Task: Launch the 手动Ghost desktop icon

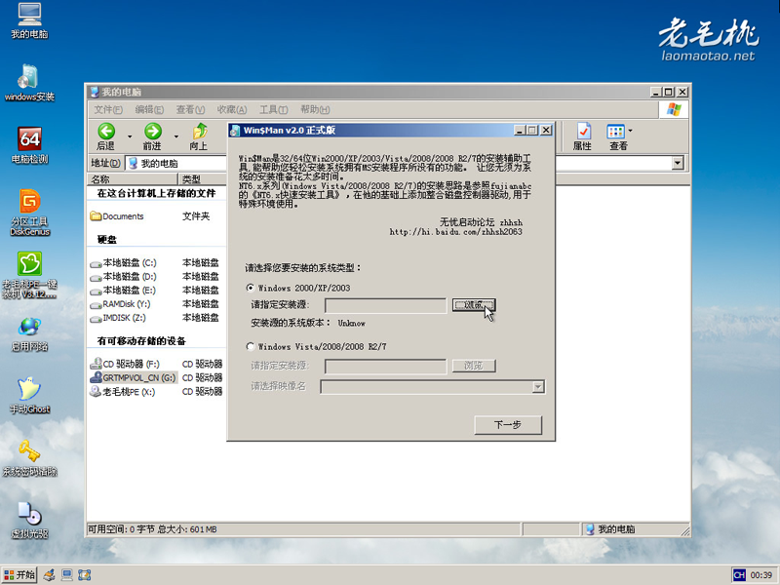Action: [x=29, y=396]
